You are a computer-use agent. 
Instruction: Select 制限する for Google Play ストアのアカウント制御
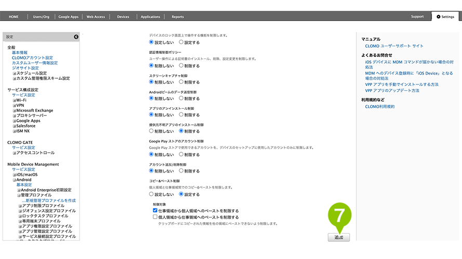pos(181,154)
